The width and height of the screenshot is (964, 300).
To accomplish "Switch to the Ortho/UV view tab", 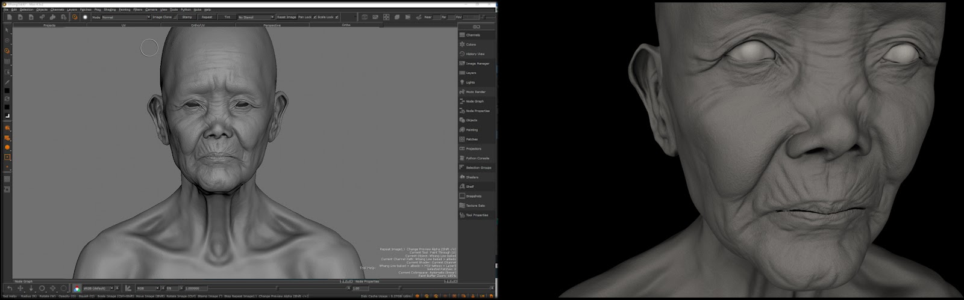I will pos(198,25).
